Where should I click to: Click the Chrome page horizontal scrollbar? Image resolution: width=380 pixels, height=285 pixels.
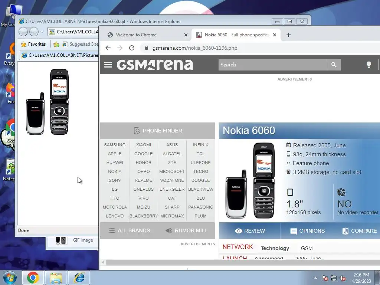click(243, 262)
